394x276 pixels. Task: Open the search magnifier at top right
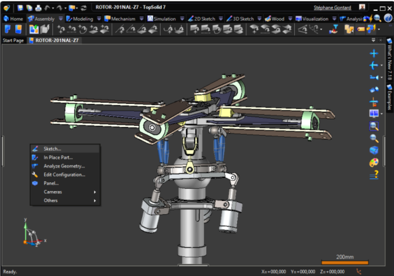(377, 18)
